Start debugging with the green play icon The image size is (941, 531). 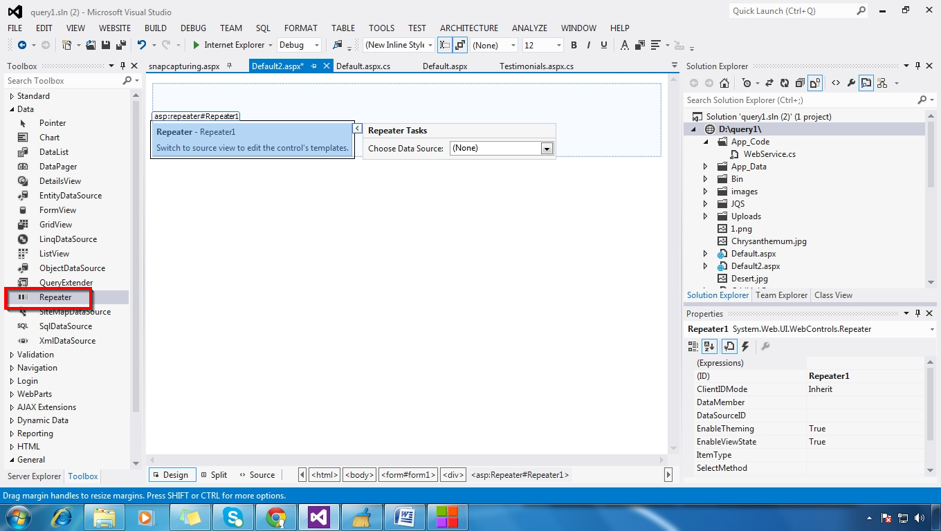point(197,45)
